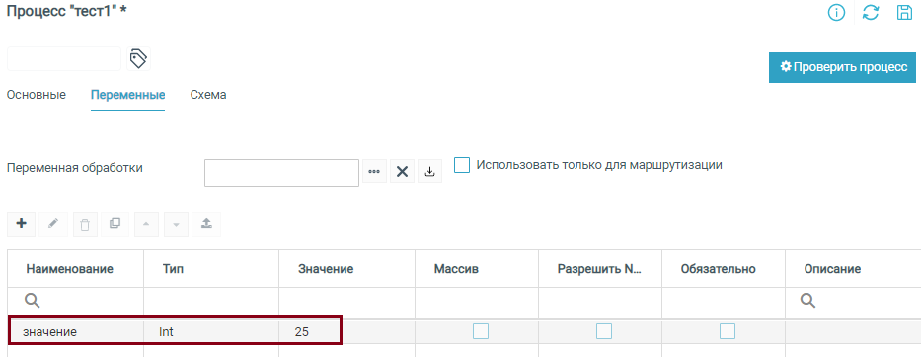921x357 pixels.
Task: Move variable down with arrow icon
Action: 176,224
